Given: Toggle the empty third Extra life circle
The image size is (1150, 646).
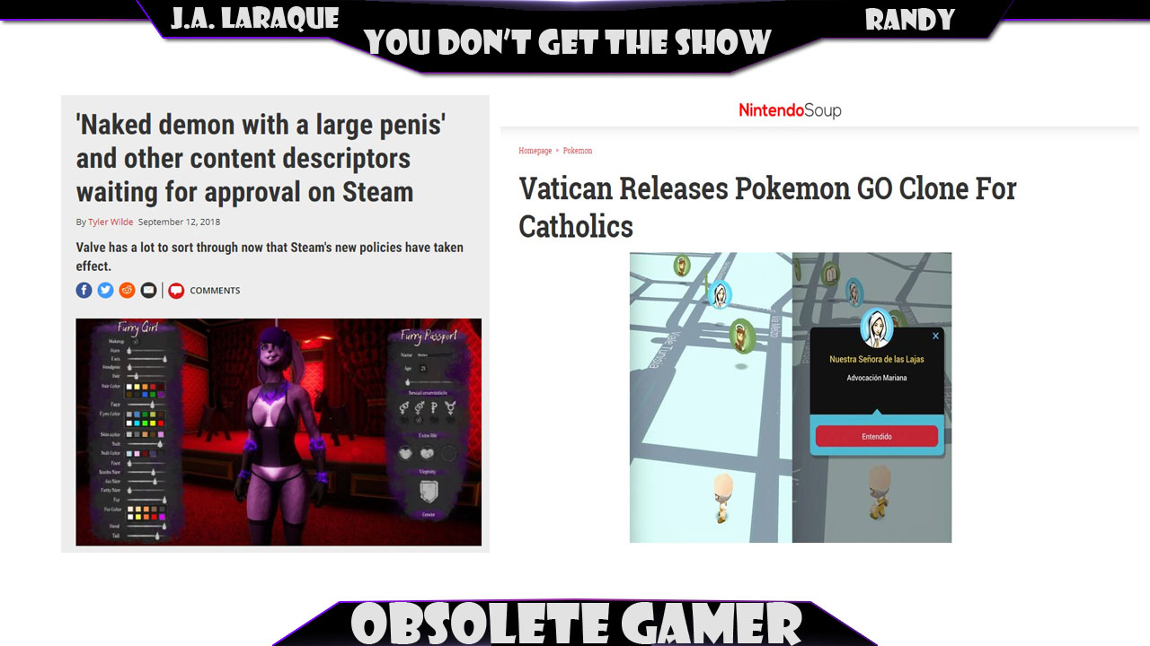Looking at the screenshot, I should [x=449, y=454].
